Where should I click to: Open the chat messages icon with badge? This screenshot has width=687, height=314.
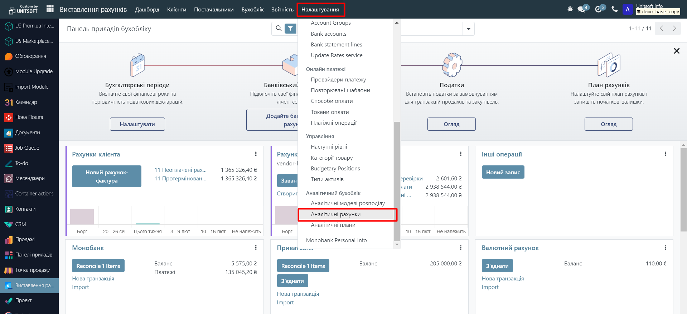582,9
